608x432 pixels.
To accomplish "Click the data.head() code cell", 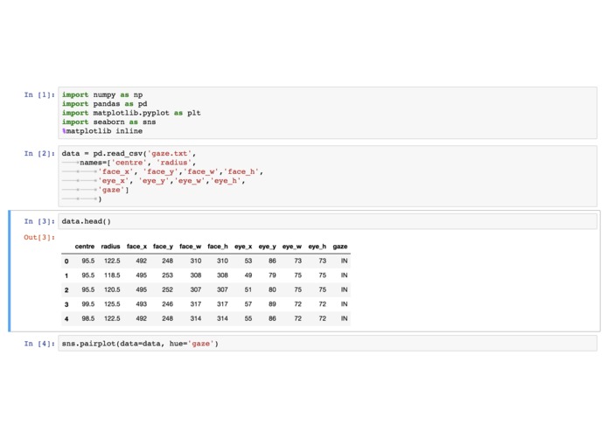I will pos(327,221).
